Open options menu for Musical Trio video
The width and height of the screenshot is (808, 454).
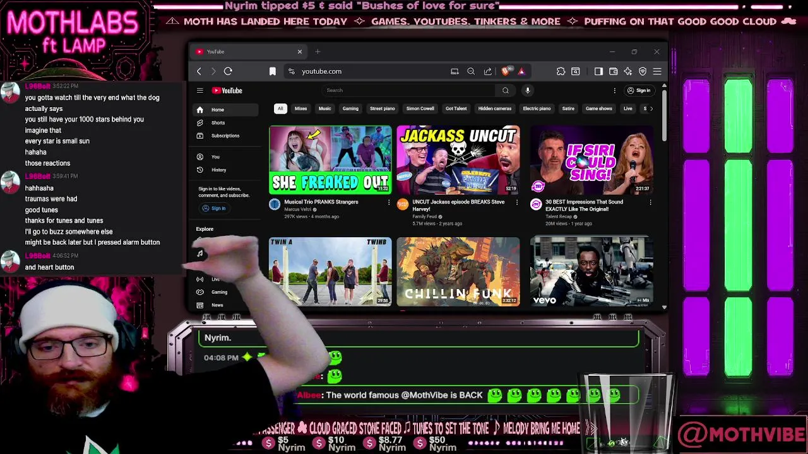tap(389, 202)
